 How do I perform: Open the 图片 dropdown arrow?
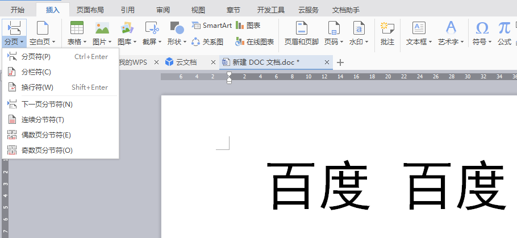110,42
